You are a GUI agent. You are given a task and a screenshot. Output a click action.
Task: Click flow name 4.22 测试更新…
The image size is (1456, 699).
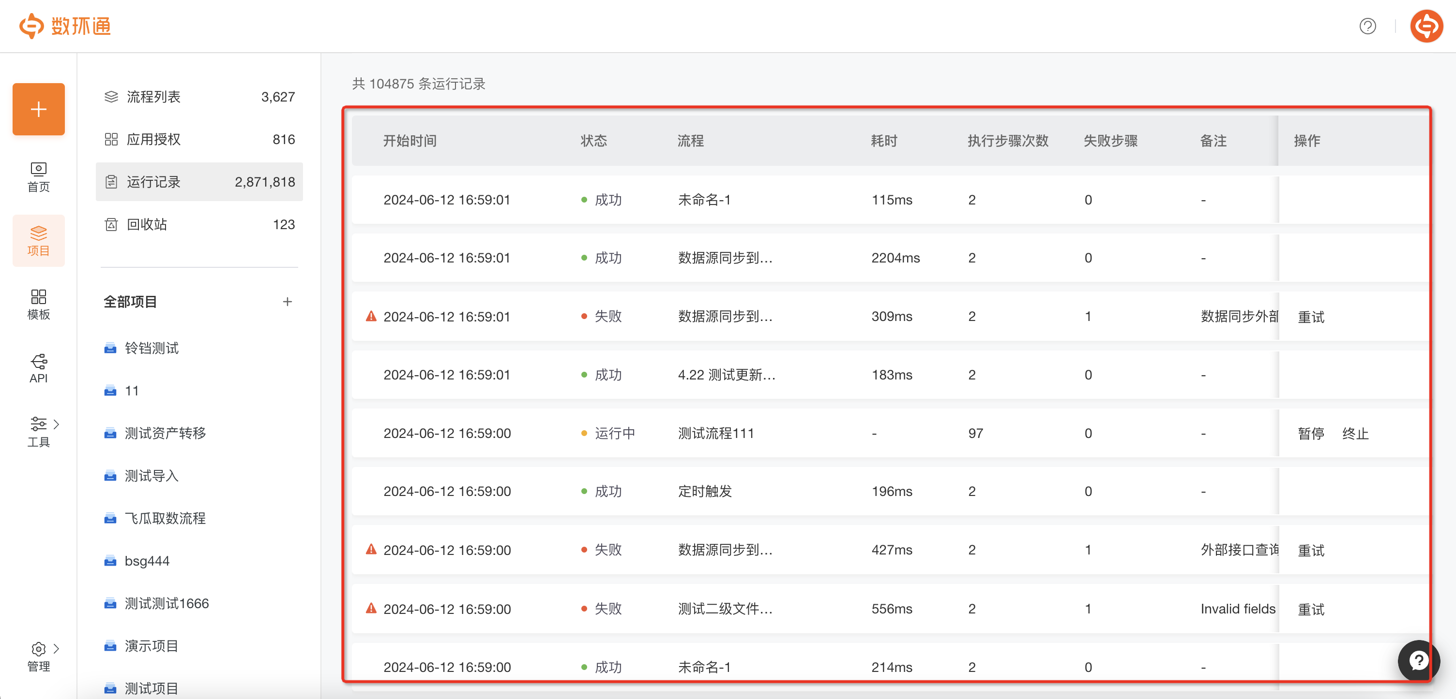pyautogui.click(x=726, y=375)
